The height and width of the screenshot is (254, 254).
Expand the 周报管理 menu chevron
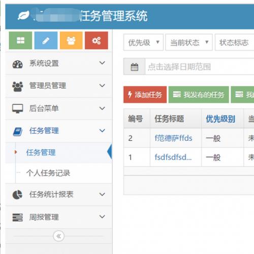[x=102, y=216]
